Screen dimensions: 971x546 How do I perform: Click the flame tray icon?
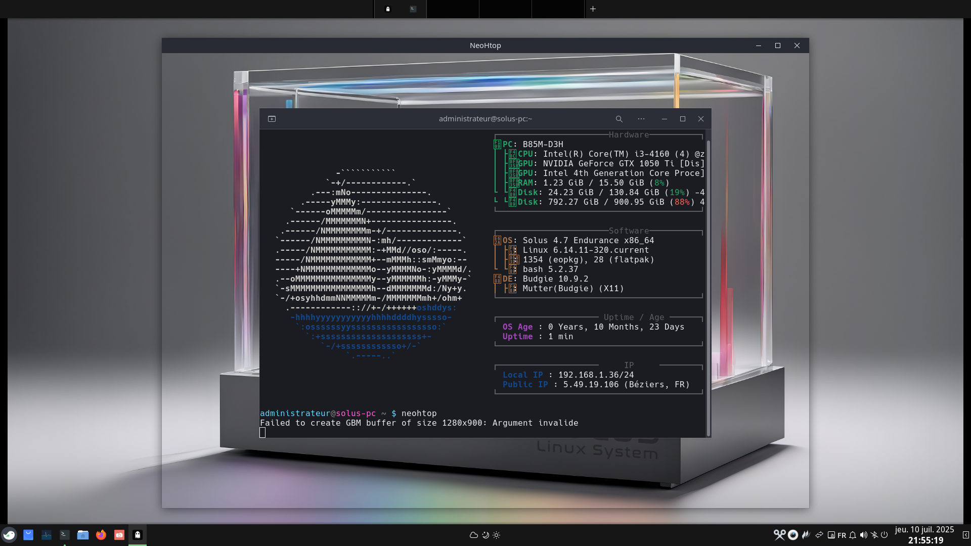coord(806,535)
